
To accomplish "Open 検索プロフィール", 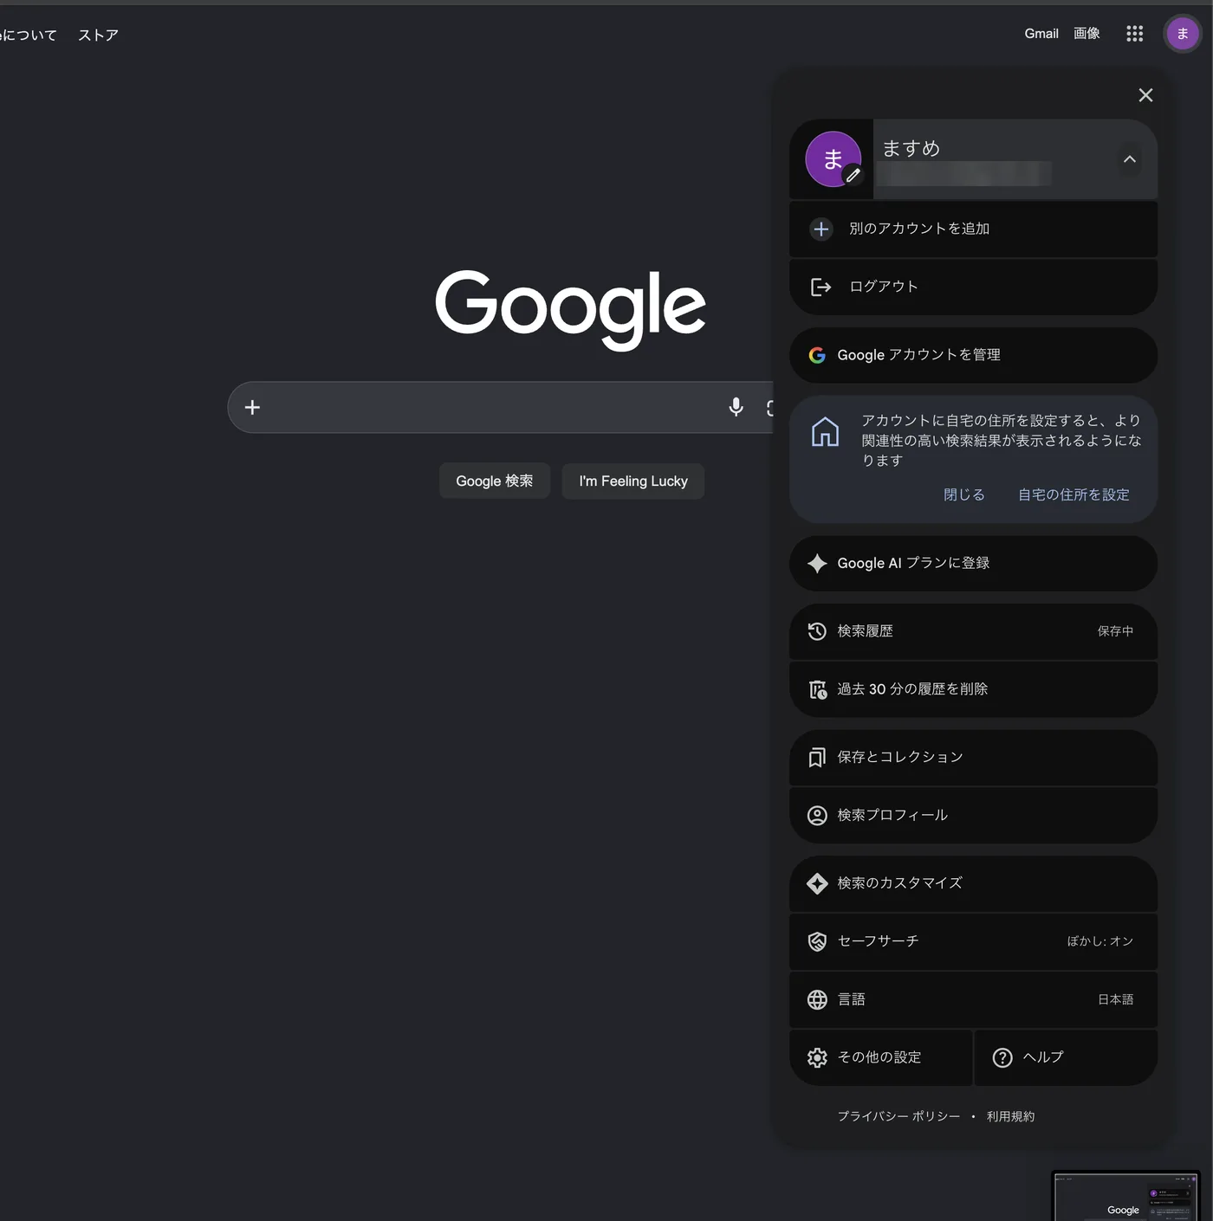I will pos(973,816).
